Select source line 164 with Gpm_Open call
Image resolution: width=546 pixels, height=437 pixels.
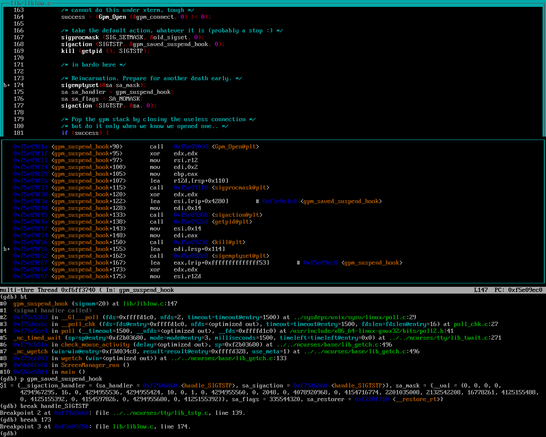point(136,17)
